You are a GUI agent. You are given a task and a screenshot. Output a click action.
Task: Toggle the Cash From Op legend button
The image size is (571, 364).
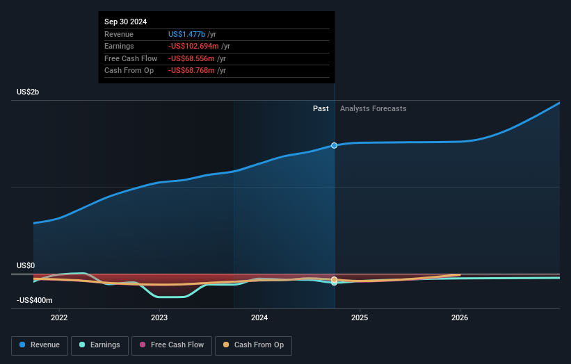253,345
